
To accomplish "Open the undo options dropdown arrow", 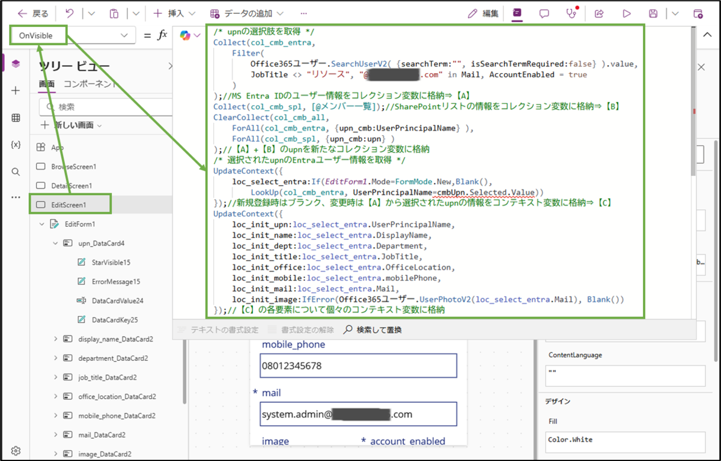I will (91, 13).
